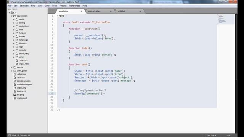Click the index.php file icon

(x=15, y=88)
